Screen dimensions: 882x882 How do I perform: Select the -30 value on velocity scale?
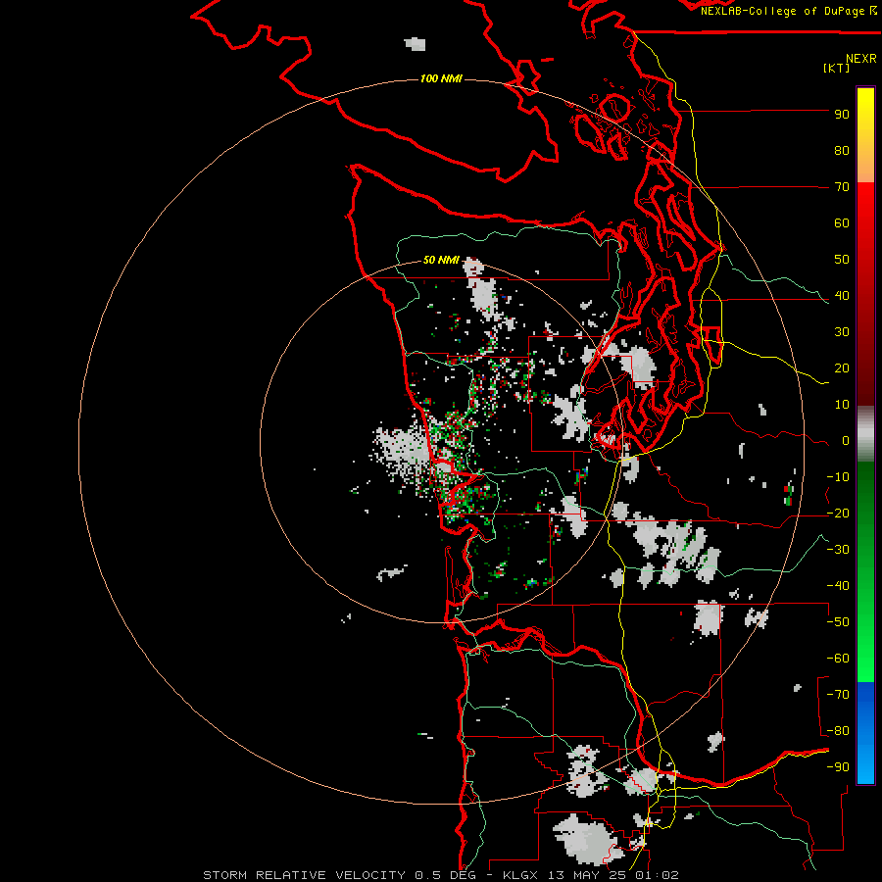838,550
